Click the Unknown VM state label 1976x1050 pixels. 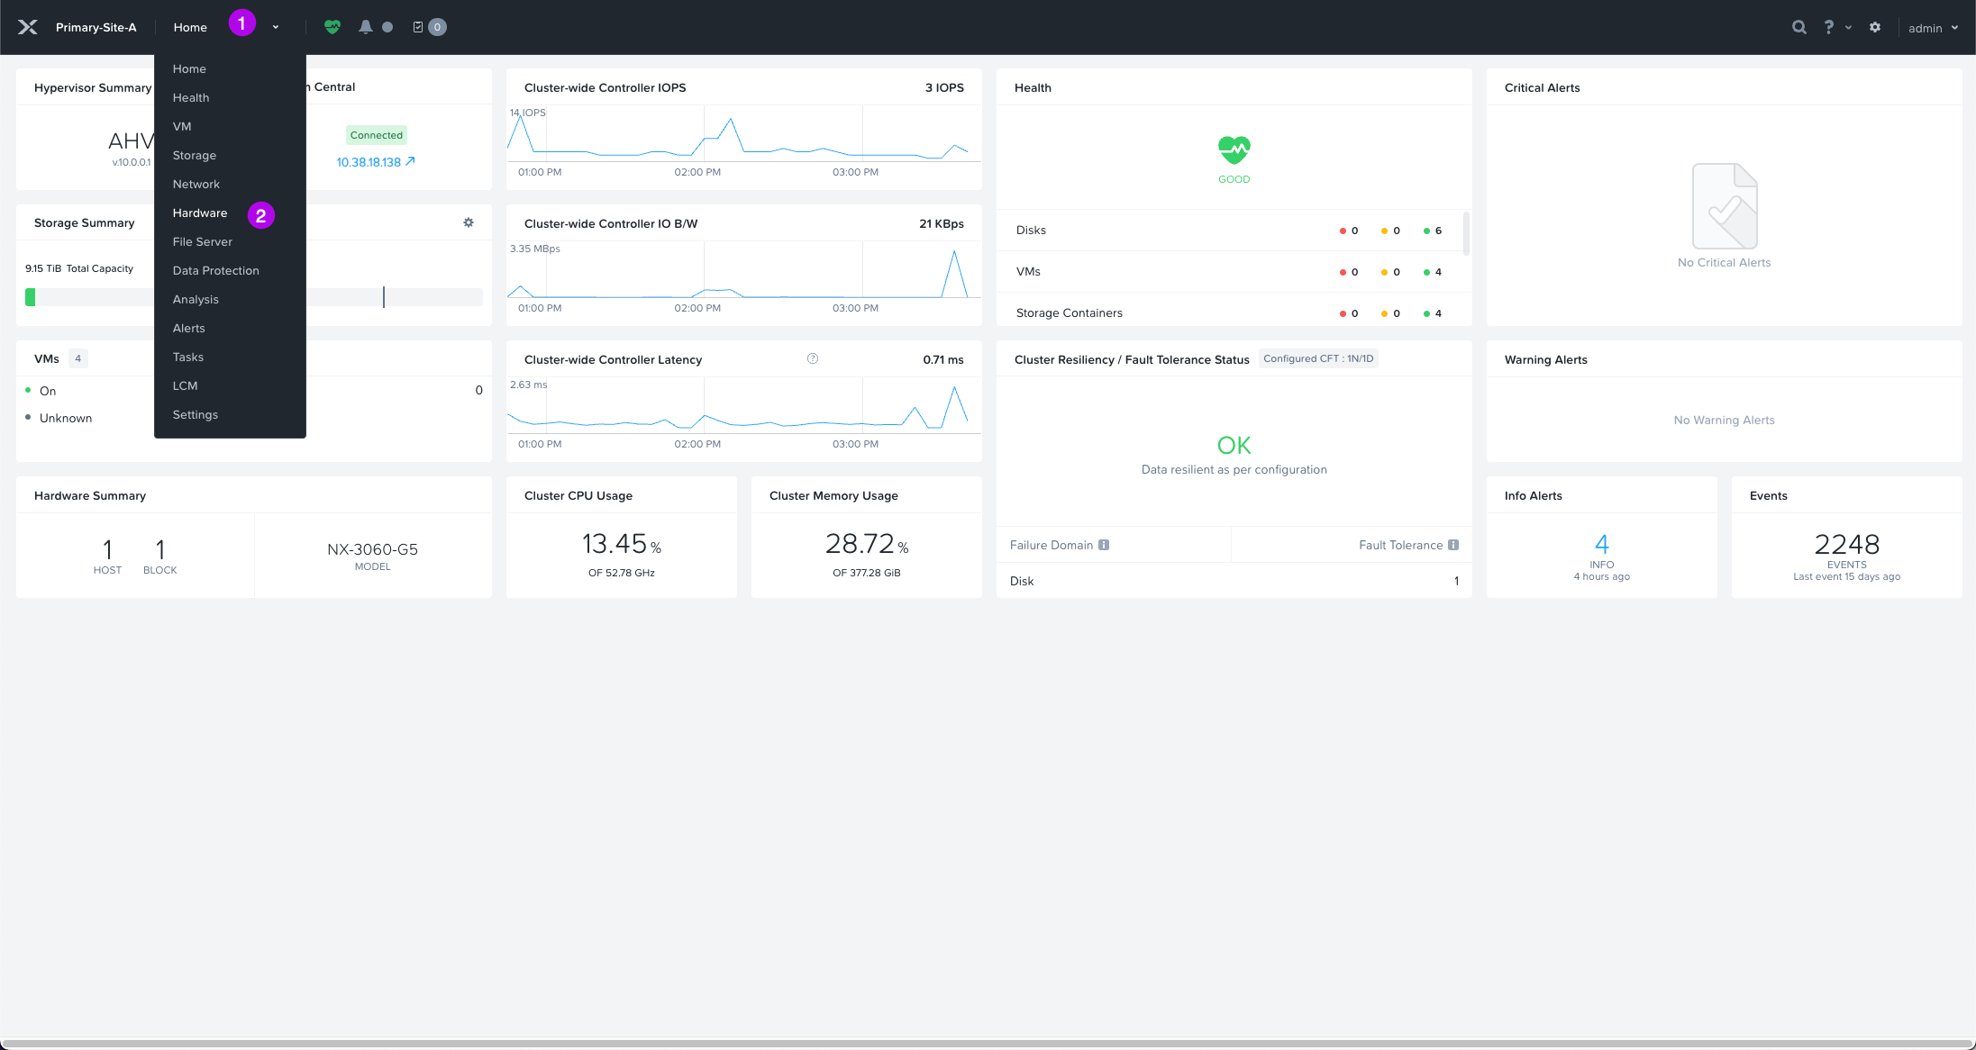(66, 418)
